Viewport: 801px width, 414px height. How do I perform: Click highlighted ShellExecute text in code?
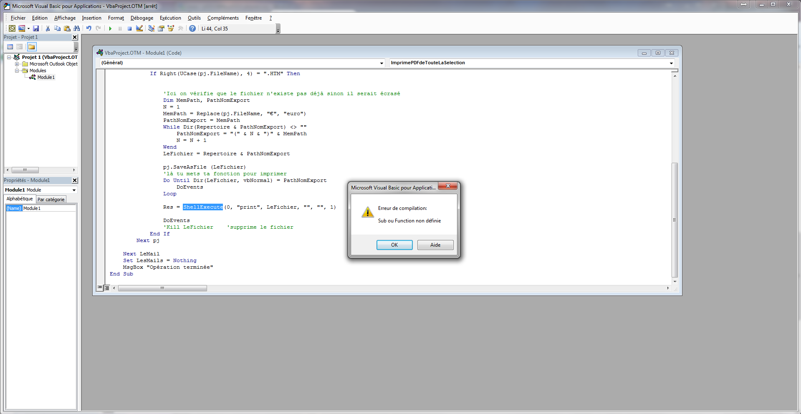point(203,207)
